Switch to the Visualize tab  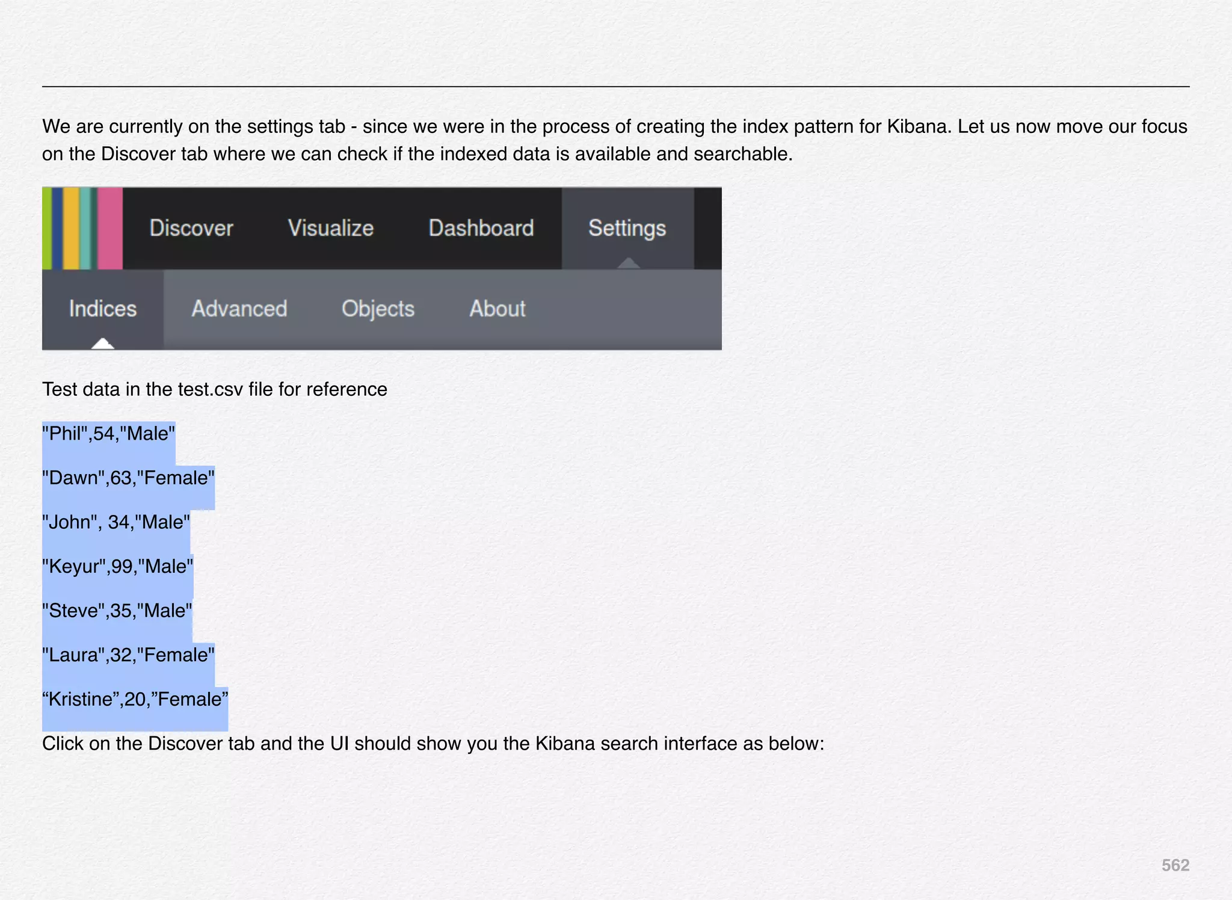(331, 228)
